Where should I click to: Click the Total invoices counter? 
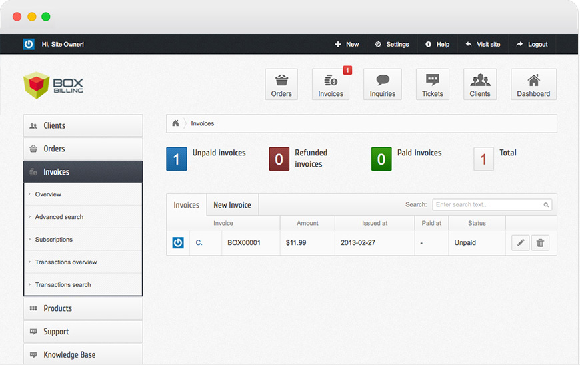(483, 159)
